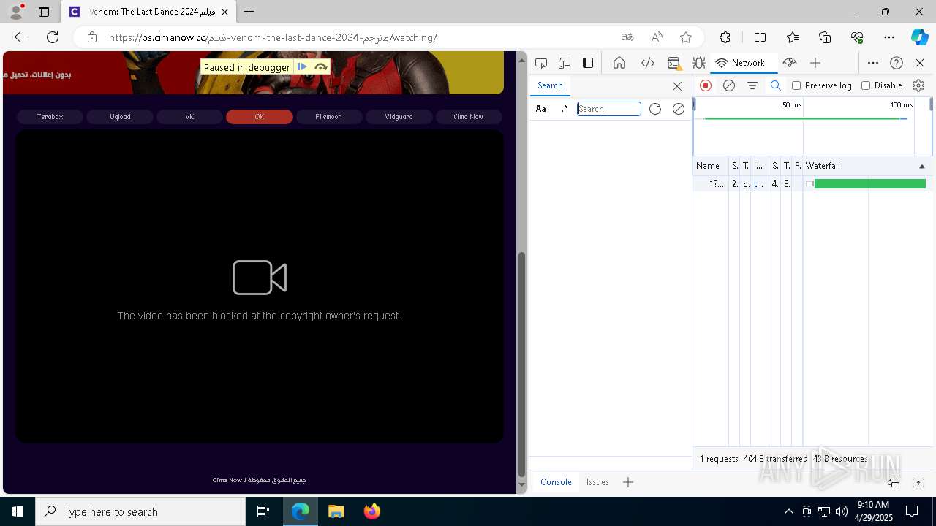Open a new browser tab
The image size is (936, 526).
(249, 12)
